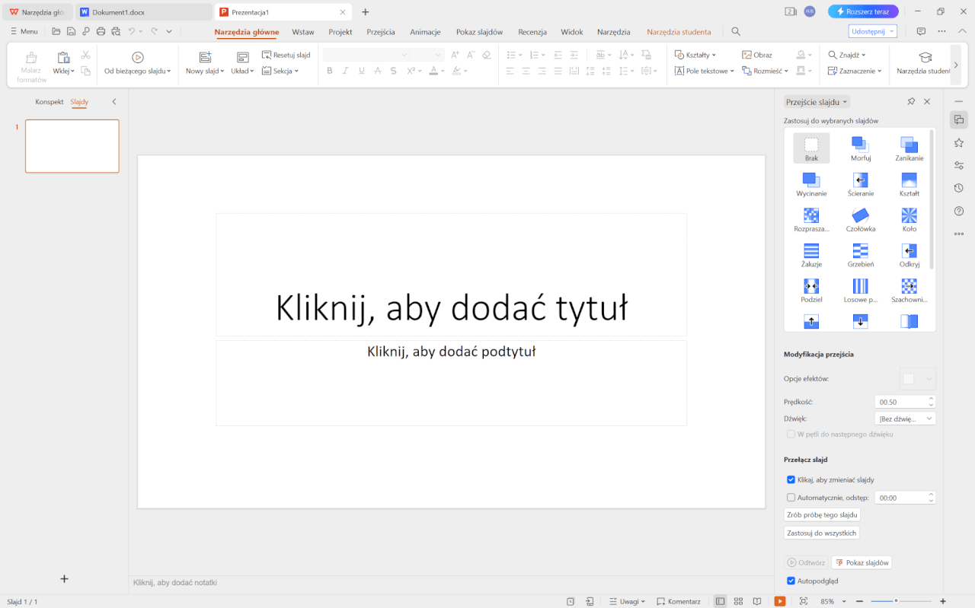
Task: Click the zoom slider handle
Action: click(896, 601)
